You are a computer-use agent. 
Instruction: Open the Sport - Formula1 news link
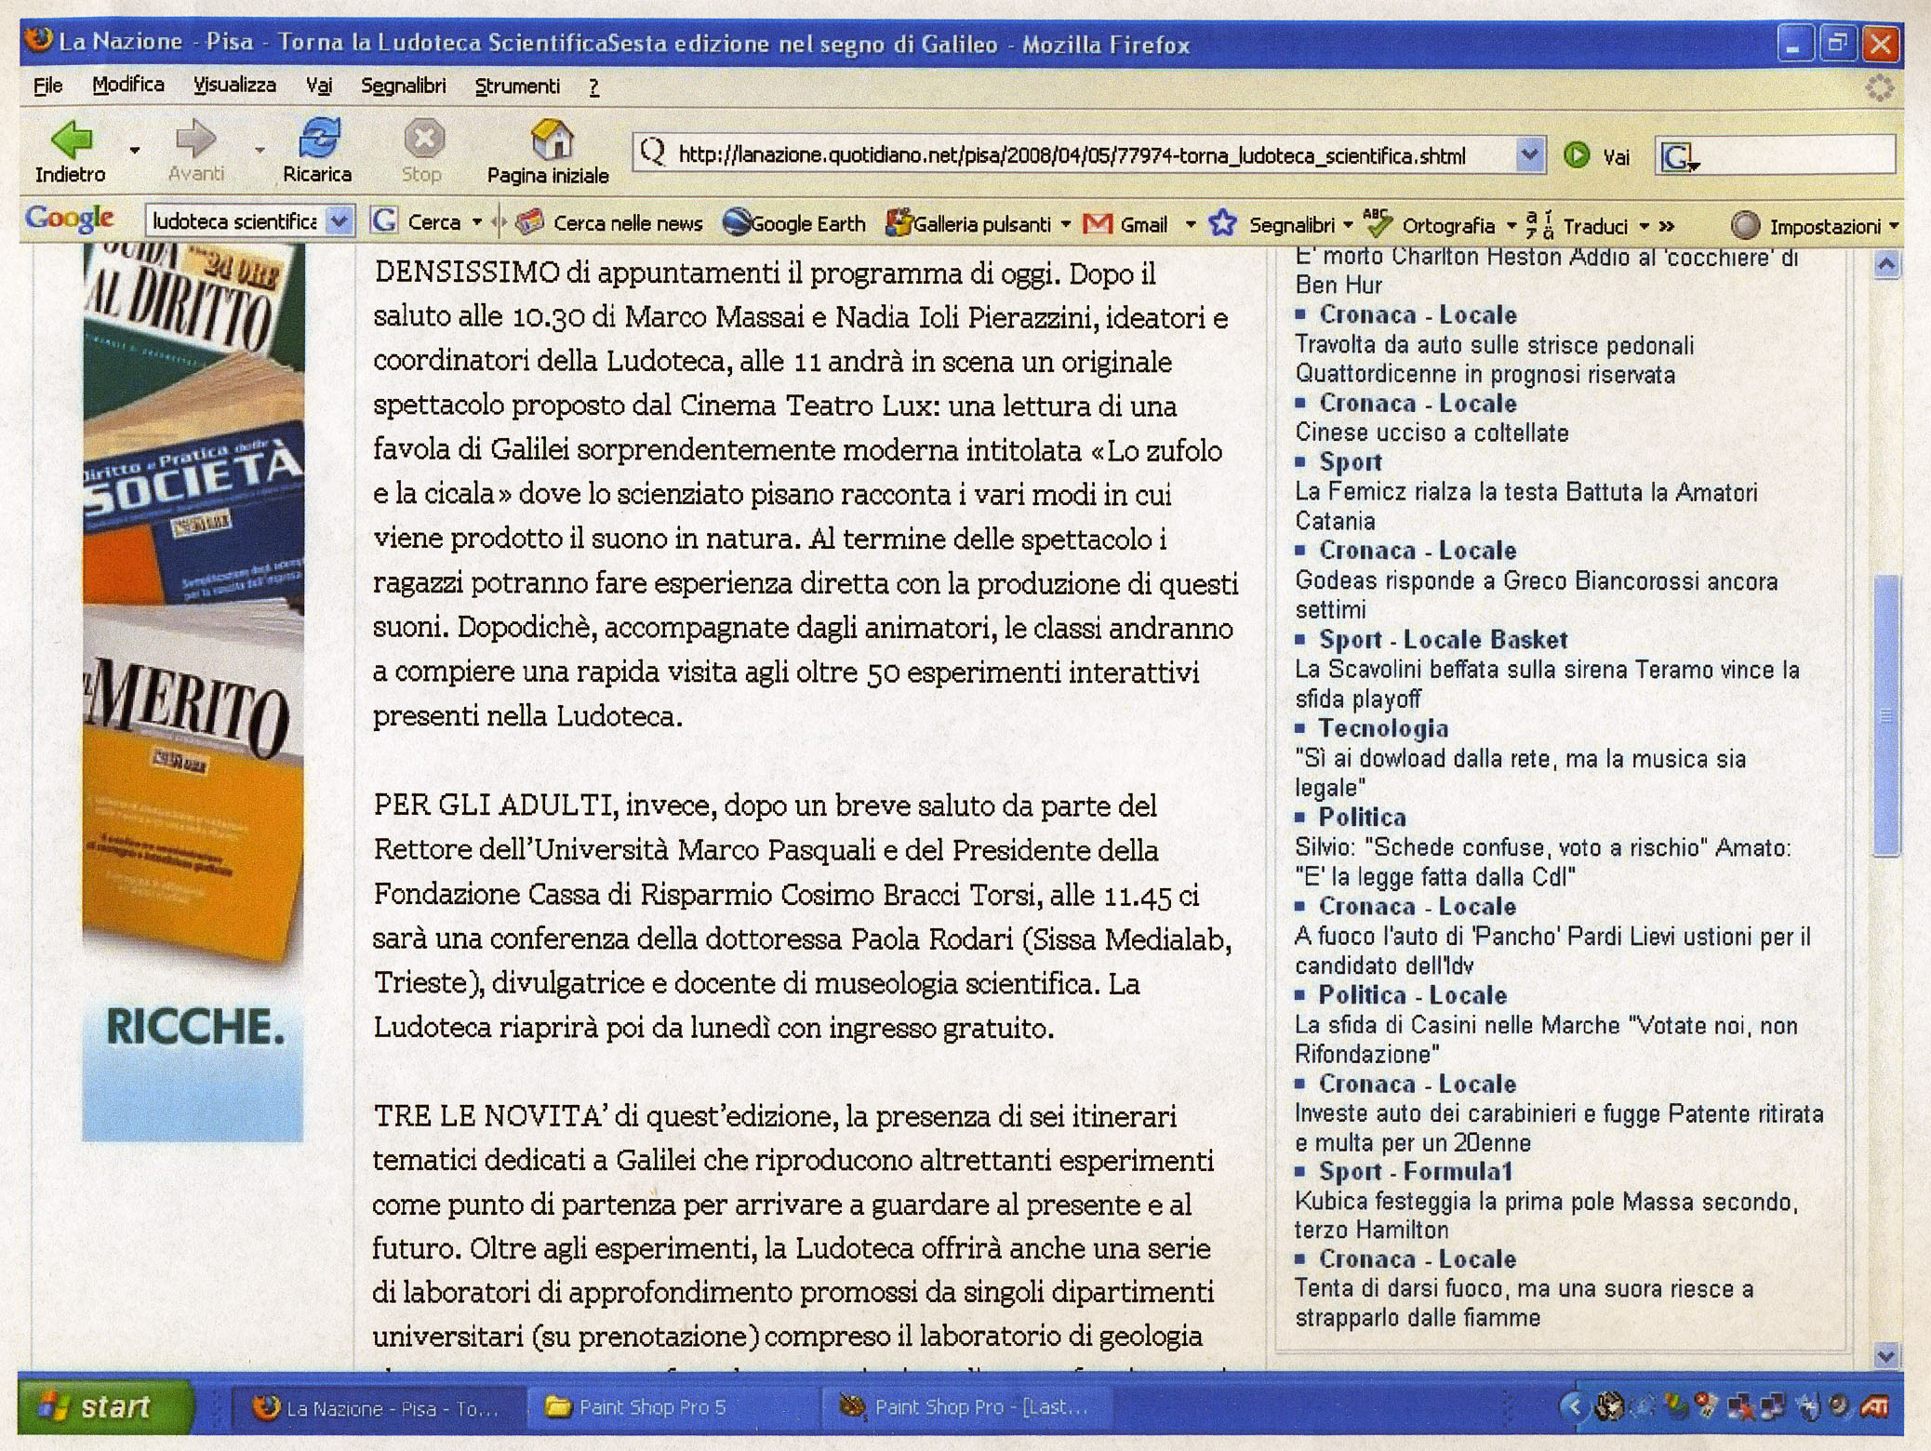tap(1415, 1172)
